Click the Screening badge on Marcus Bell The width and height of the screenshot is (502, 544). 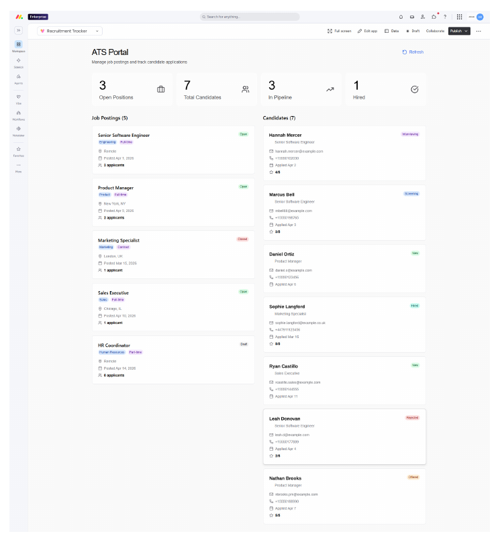(411, 194)
